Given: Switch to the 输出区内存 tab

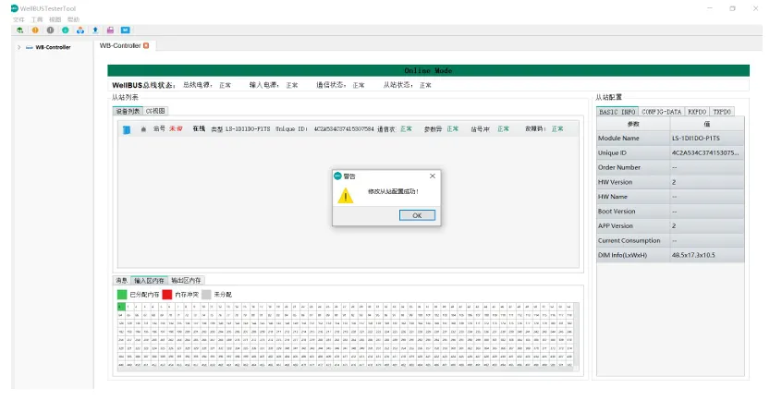Looking at the screenshot, I should pos(186,280).
